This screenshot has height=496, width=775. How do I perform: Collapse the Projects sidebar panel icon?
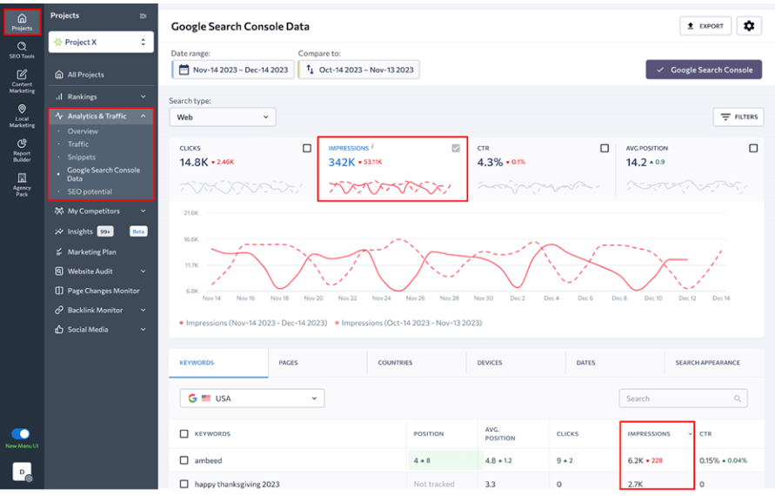(x=143, y=16)
